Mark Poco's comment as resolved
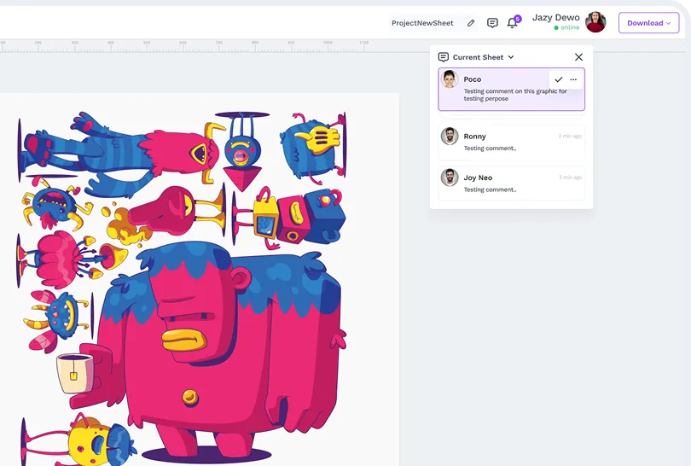This screenshot has width=691, height=466. pyautogui.click(x=559, y=79)
